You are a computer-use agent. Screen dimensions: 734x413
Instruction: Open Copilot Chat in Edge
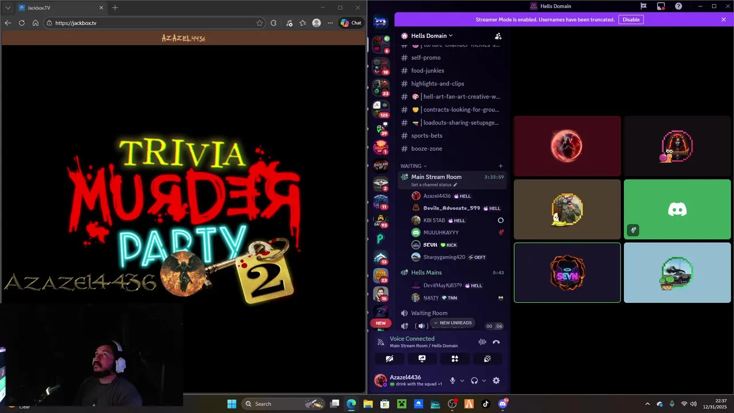click(350, 23)
